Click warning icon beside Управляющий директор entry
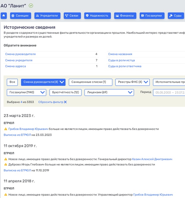The image size is (185, 198). tap(6, 194)
